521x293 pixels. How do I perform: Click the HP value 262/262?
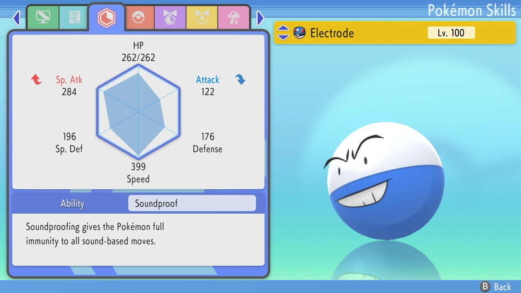(x=138, y=58)
